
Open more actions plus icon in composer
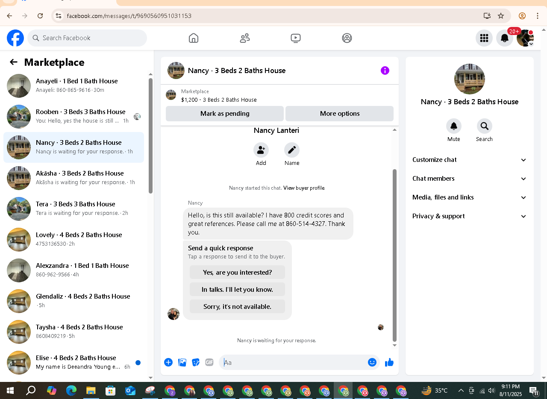[168, 362]
